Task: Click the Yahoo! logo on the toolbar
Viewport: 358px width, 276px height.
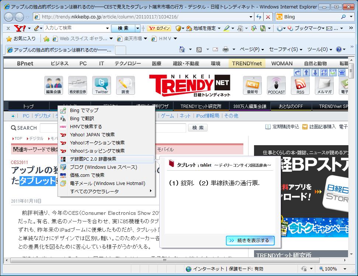Action: 20,28
